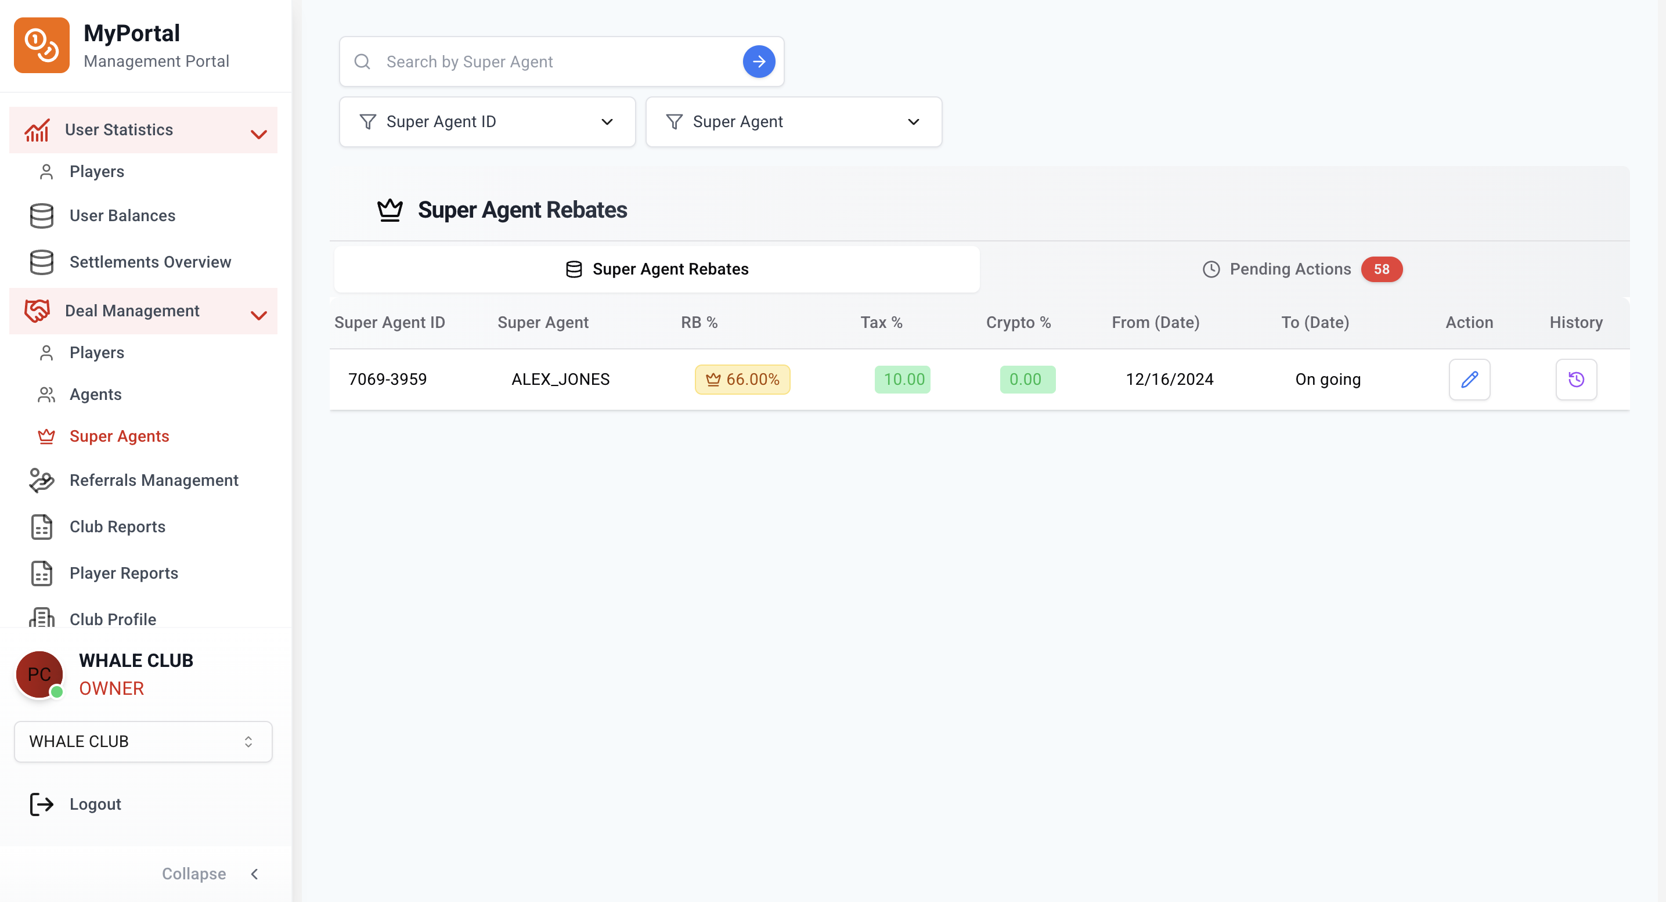Click the blue search arrow button
The height and width of the screenshot is (902, 1666).
pos(759,62)
